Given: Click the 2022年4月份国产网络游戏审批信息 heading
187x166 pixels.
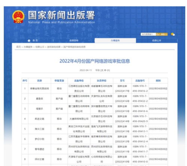Looking at the screenshot, I should (x=94, y=61).
